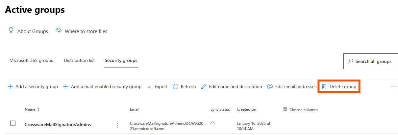Click the Created on column header
The width and height of the screenshot is (398, 135).
tap(246, 109)
